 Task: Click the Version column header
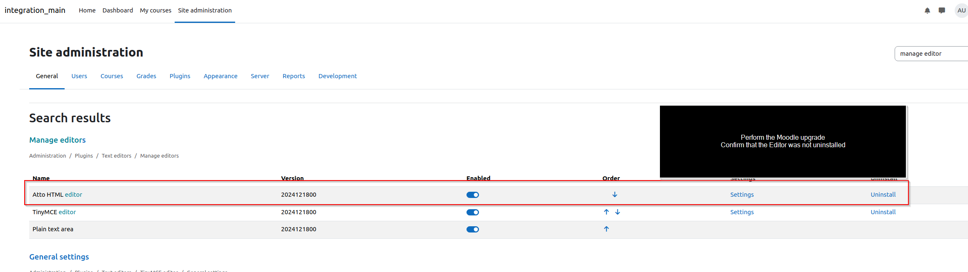[x=292, y=178]
